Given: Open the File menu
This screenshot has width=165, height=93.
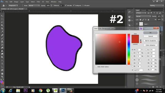Looking at the screenshot, I should click(x=6, y=2).
